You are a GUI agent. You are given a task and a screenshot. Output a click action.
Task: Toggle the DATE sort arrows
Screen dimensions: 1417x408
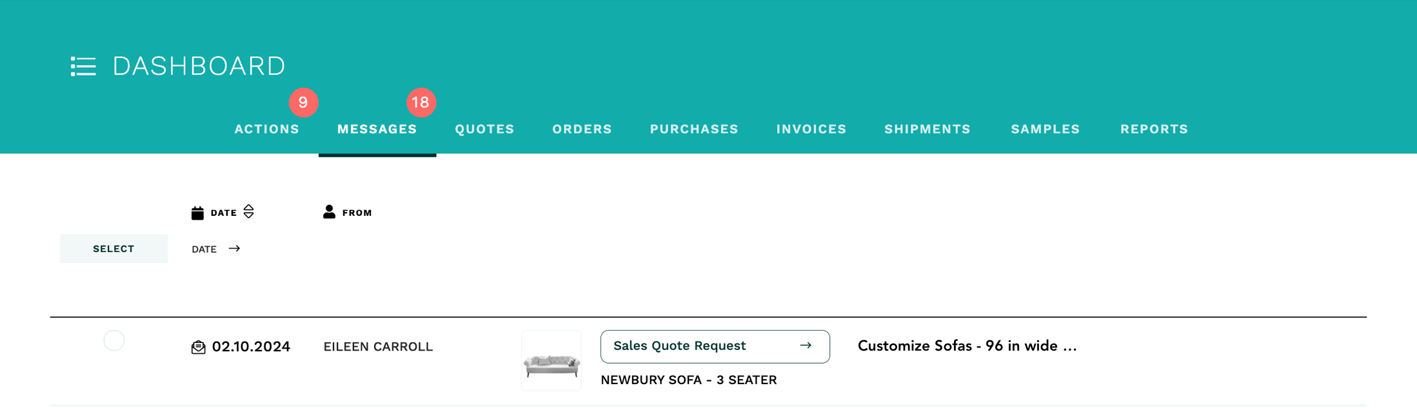tap(248, 211)
